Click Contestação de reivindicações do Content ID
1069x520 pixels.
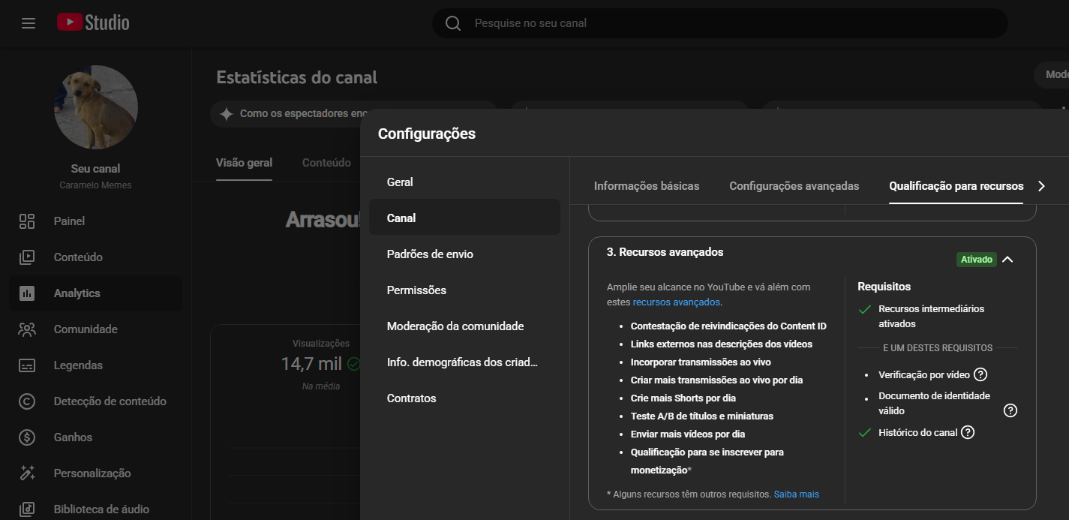click(x=728, y=326)
